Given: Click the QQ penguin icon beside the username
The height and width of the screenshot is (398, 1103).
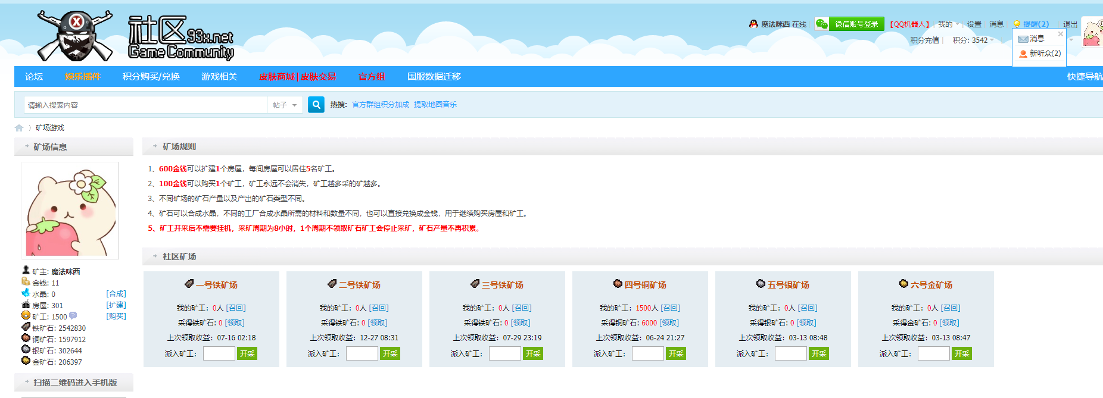Looking at the screenshot, I should click(x=753, y=24).
